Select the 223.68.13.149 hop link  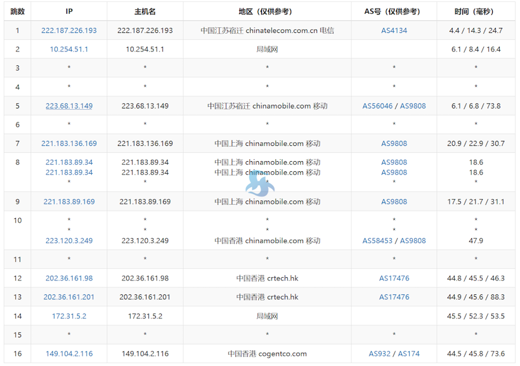[69, 105]
